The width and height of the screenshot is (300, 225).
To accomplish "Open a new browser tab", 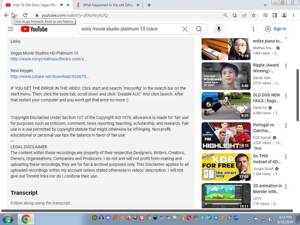I will pos(149,5).
